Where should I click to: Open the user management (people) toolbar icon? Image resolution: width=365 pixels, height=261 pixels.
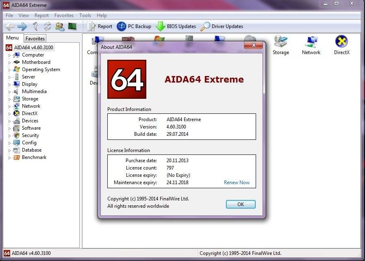tap(60, 26)
